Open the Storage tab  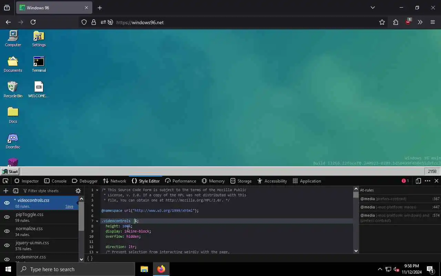pos(241,181)
